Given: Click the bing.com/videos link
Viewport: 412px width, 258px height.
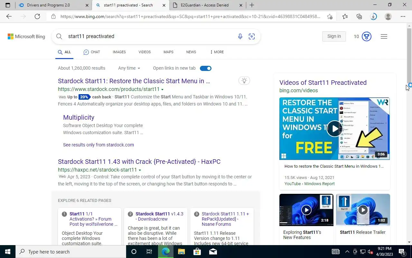Looking at the screenshot, I should coord(298,91).
